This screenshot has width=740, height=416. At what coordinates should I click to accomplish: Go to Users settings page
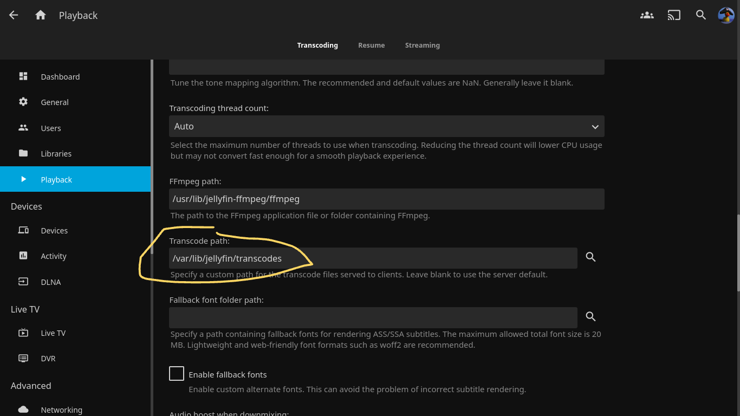tap(51, 128)
